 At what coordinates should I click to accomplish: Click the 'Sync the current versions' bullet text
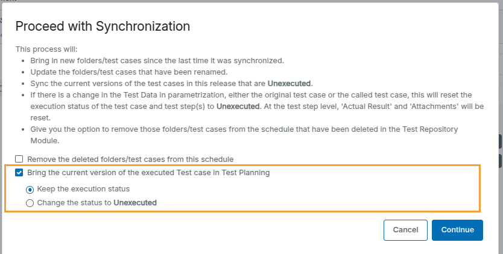tap(145, 83)
